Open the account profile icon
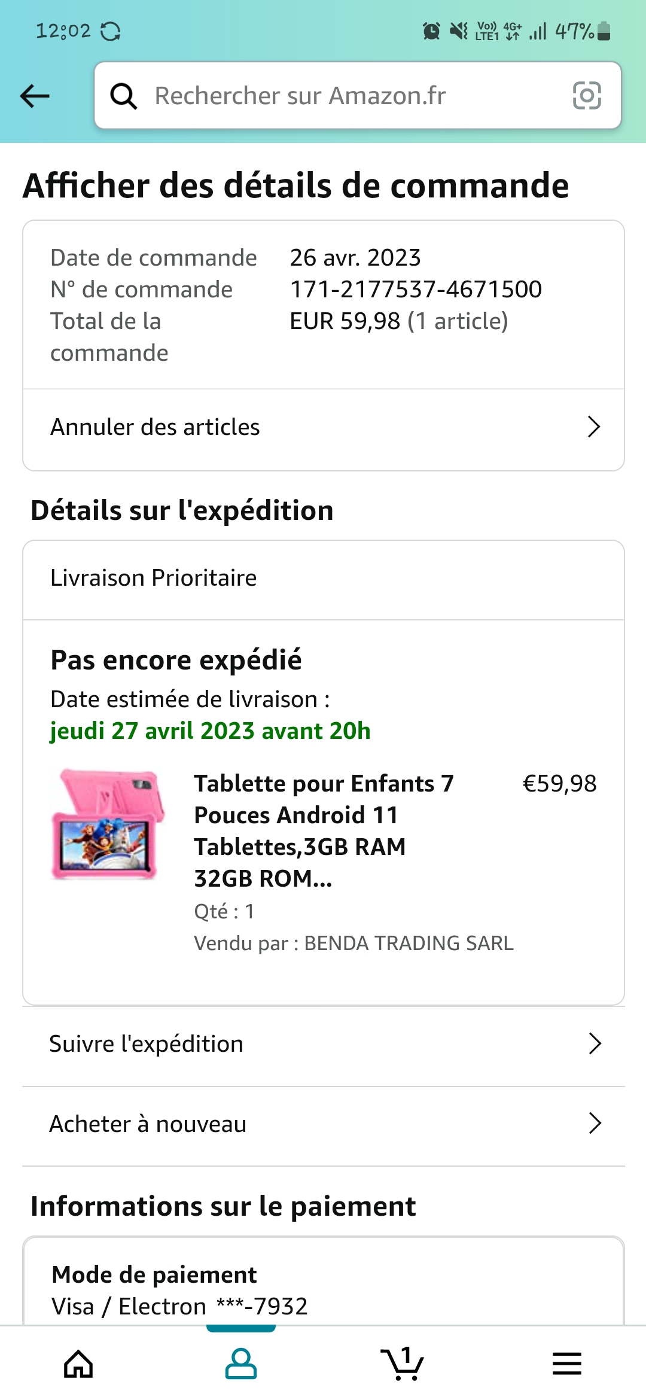646x1400 pixels. click(x=241, y=1364)
